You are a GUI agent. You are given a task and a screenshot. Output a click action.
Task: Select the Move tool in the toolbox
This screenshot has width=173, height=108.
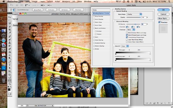point(10,17)
